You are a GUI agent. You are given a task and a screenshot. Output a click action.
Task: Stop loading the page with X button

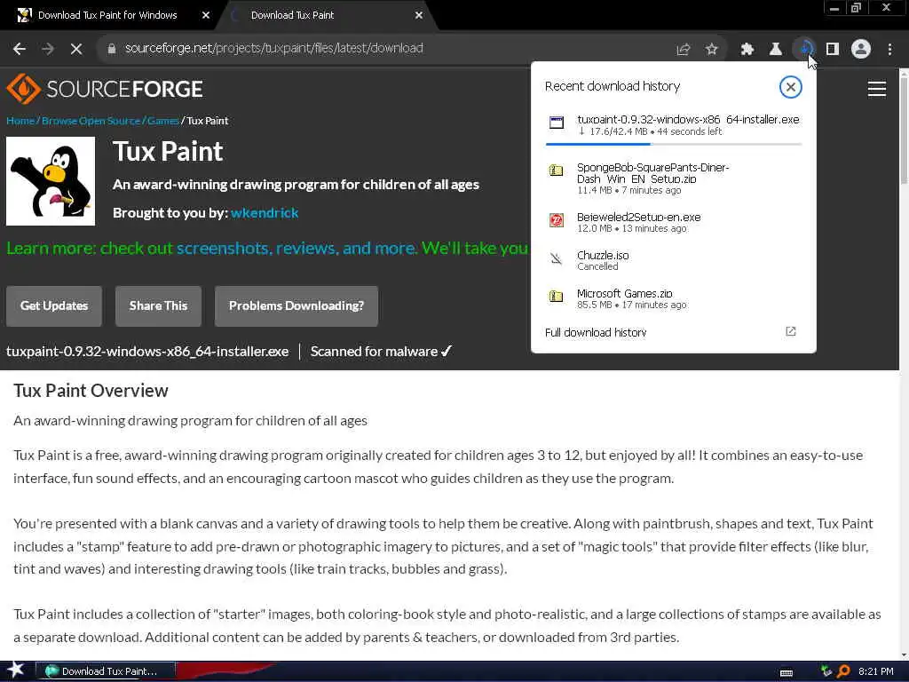click(x=76, y=49)
